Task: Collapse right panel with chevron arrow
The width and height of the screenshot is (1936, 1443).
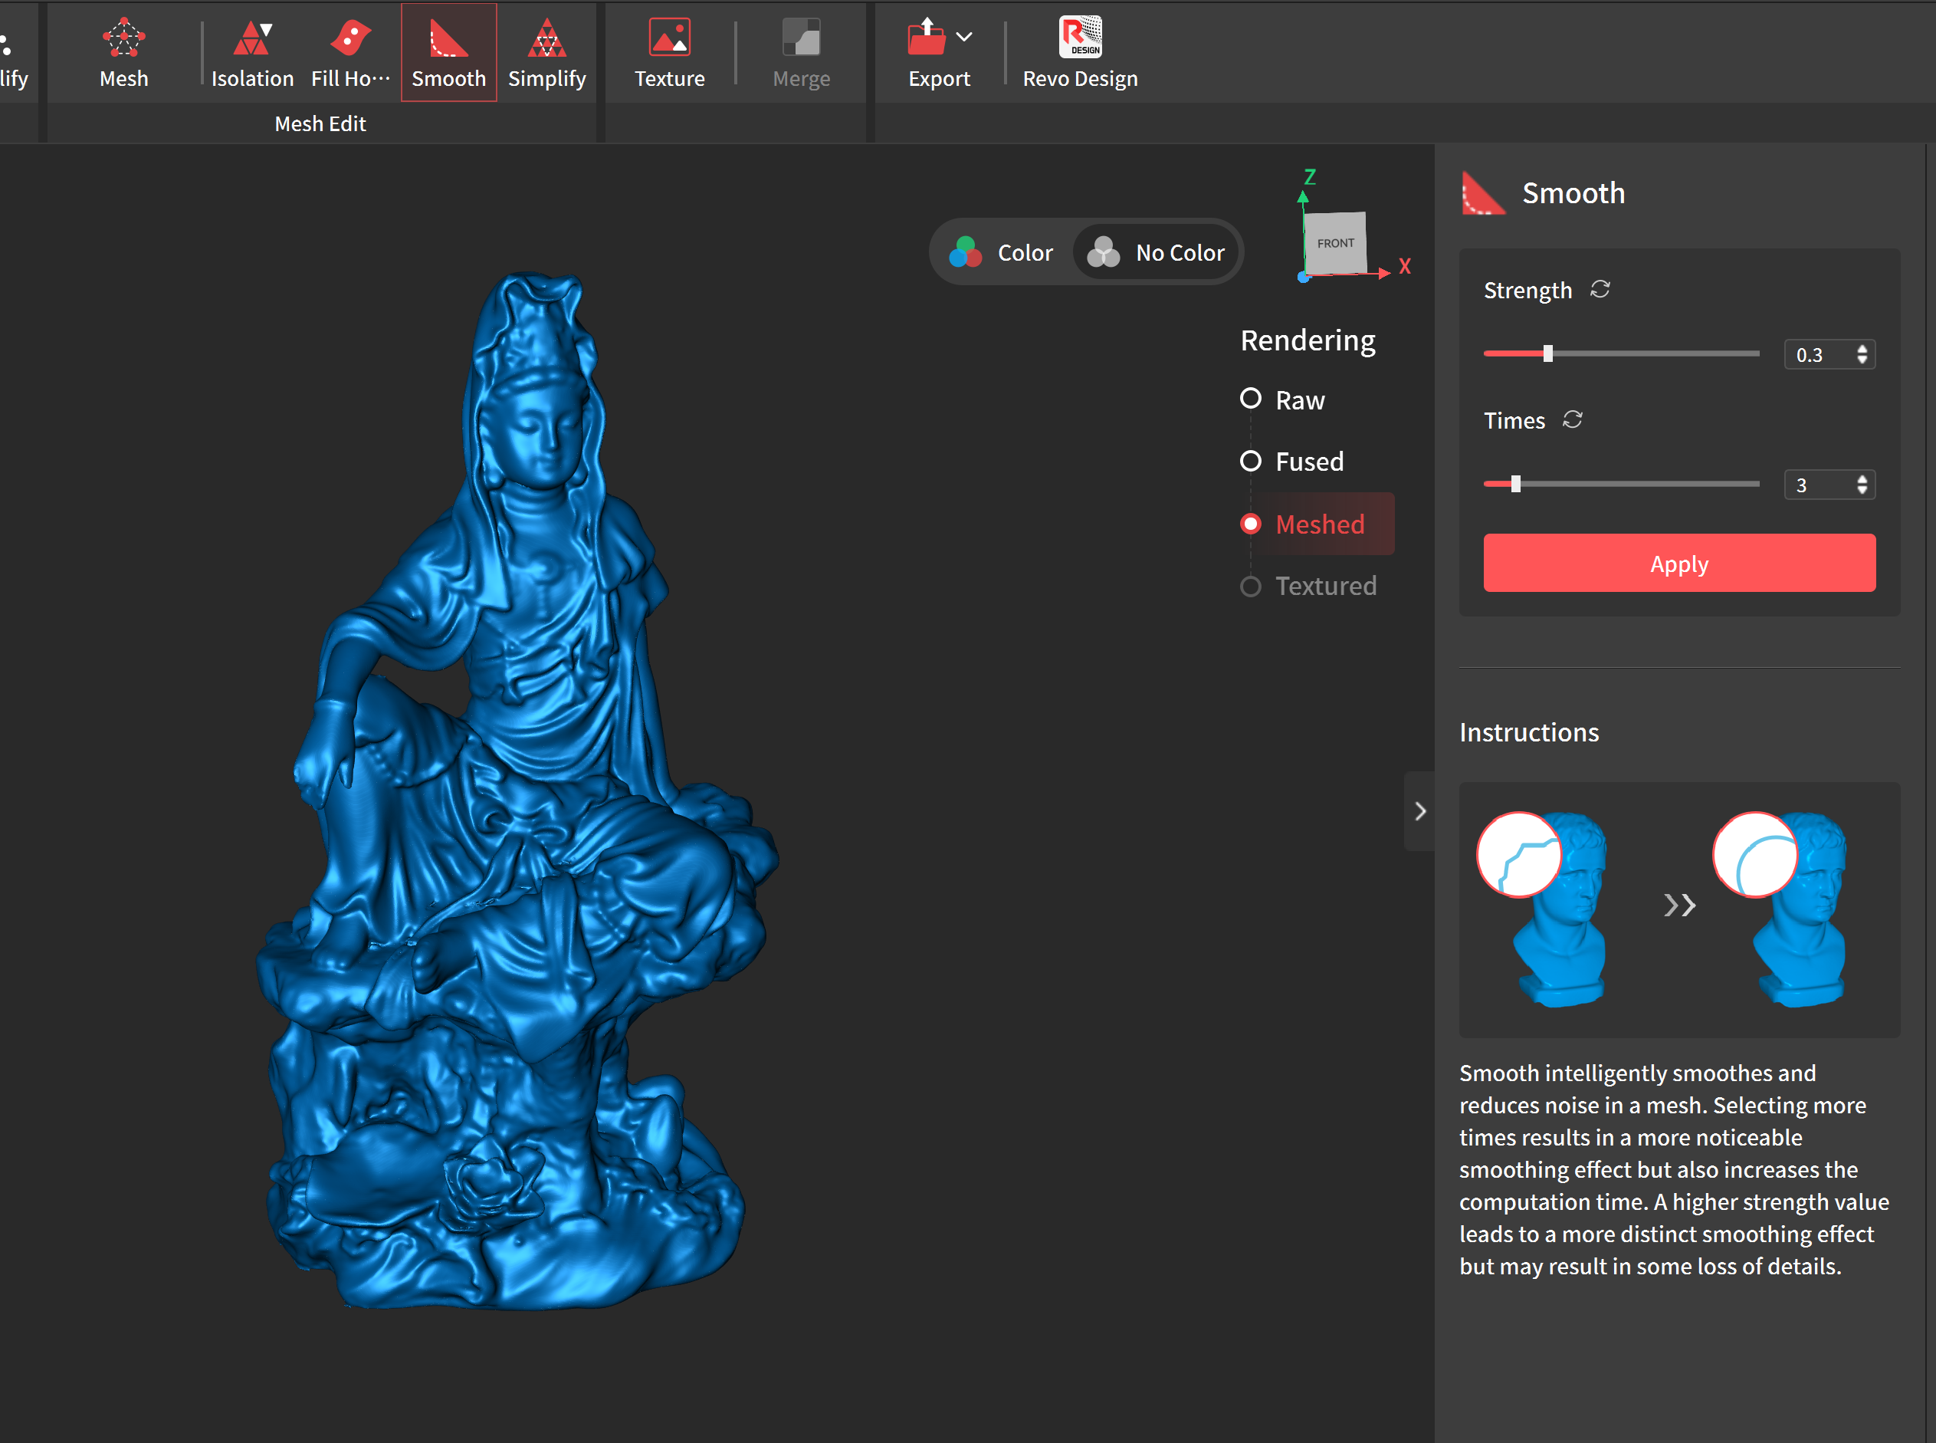Action: tap(1420, 811)
